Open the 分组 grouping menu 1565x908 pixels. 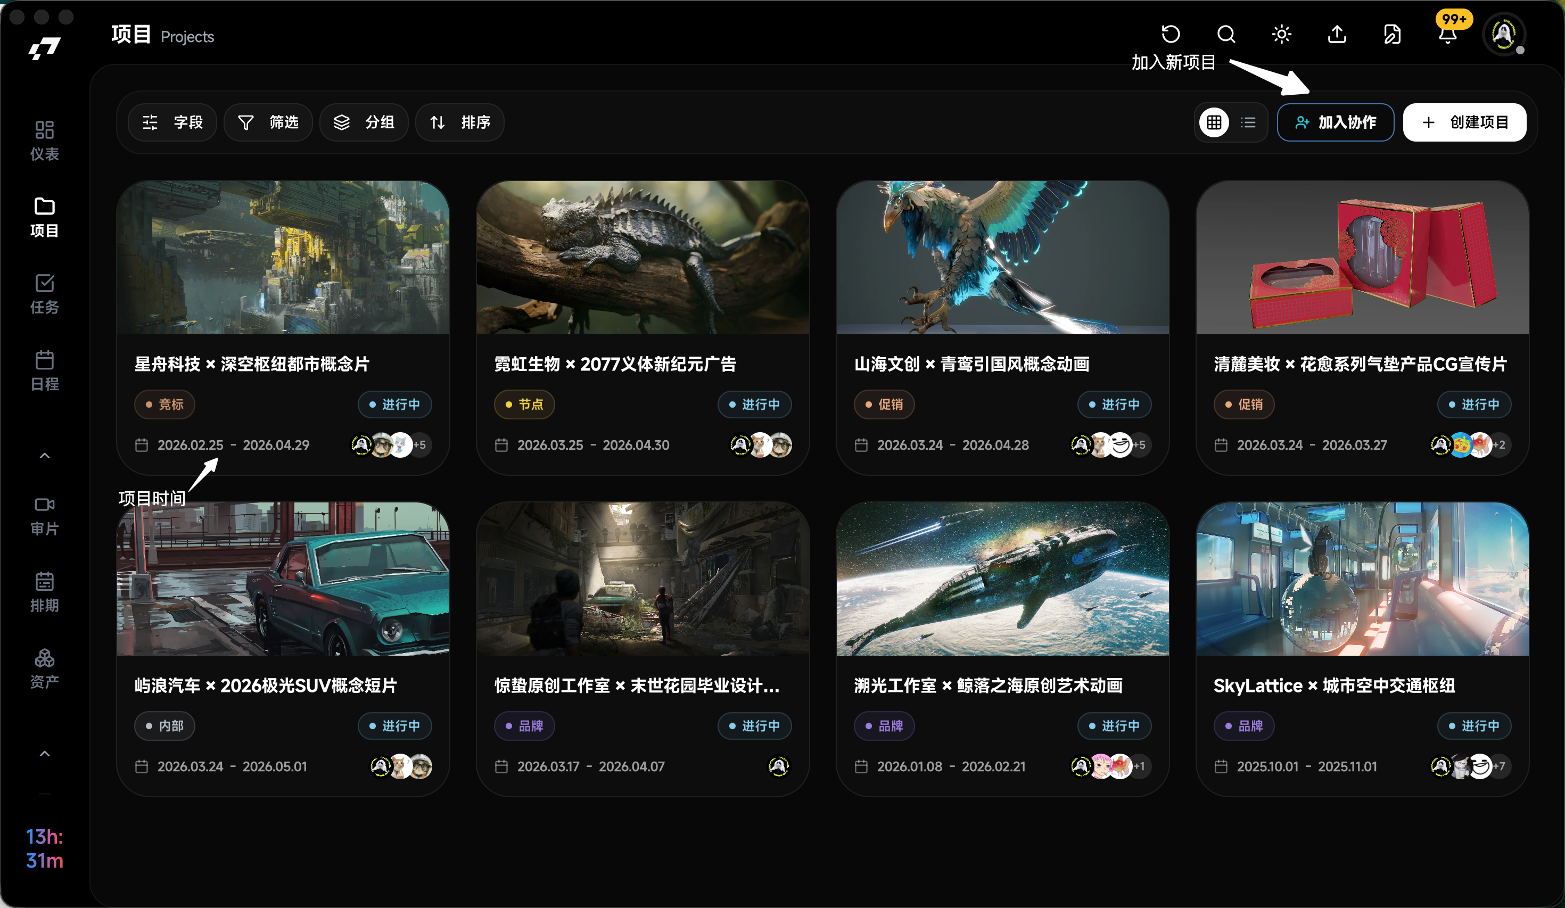click(x=364, y=122)
